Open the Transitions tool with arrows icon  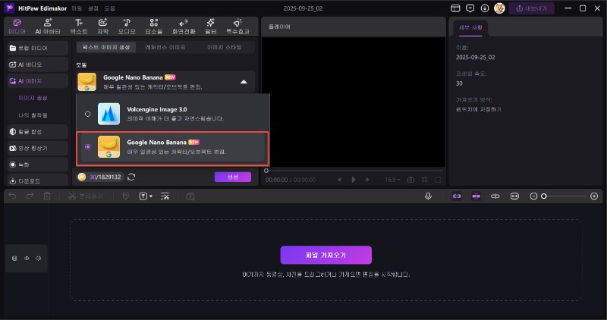tap(184, 27)
